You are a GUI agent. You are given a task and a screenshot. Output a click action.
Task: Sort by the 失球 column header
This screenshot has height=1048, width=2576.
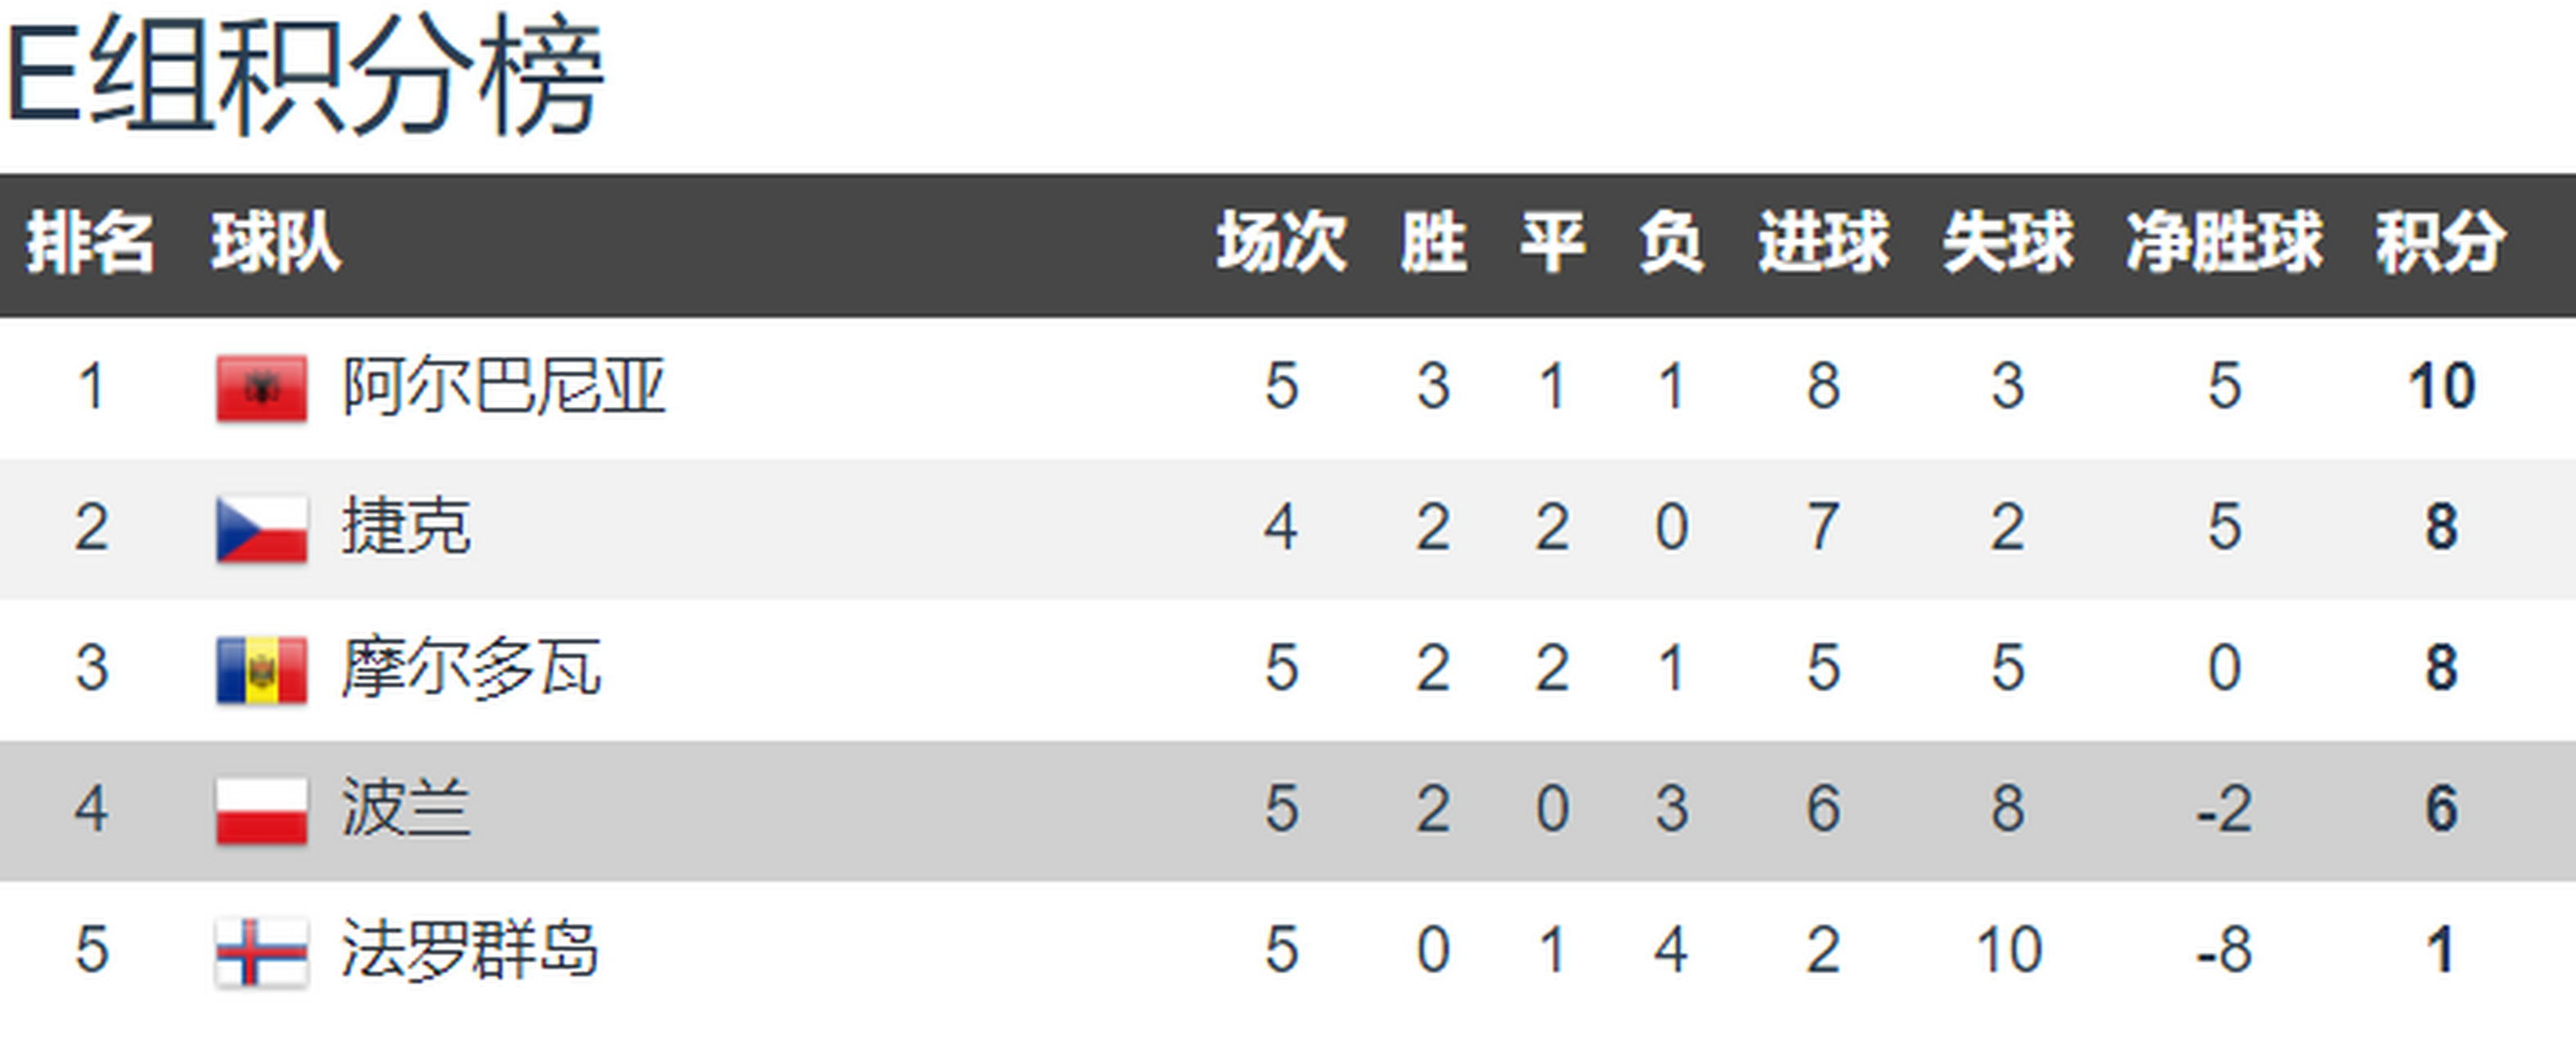point(2007,242)
